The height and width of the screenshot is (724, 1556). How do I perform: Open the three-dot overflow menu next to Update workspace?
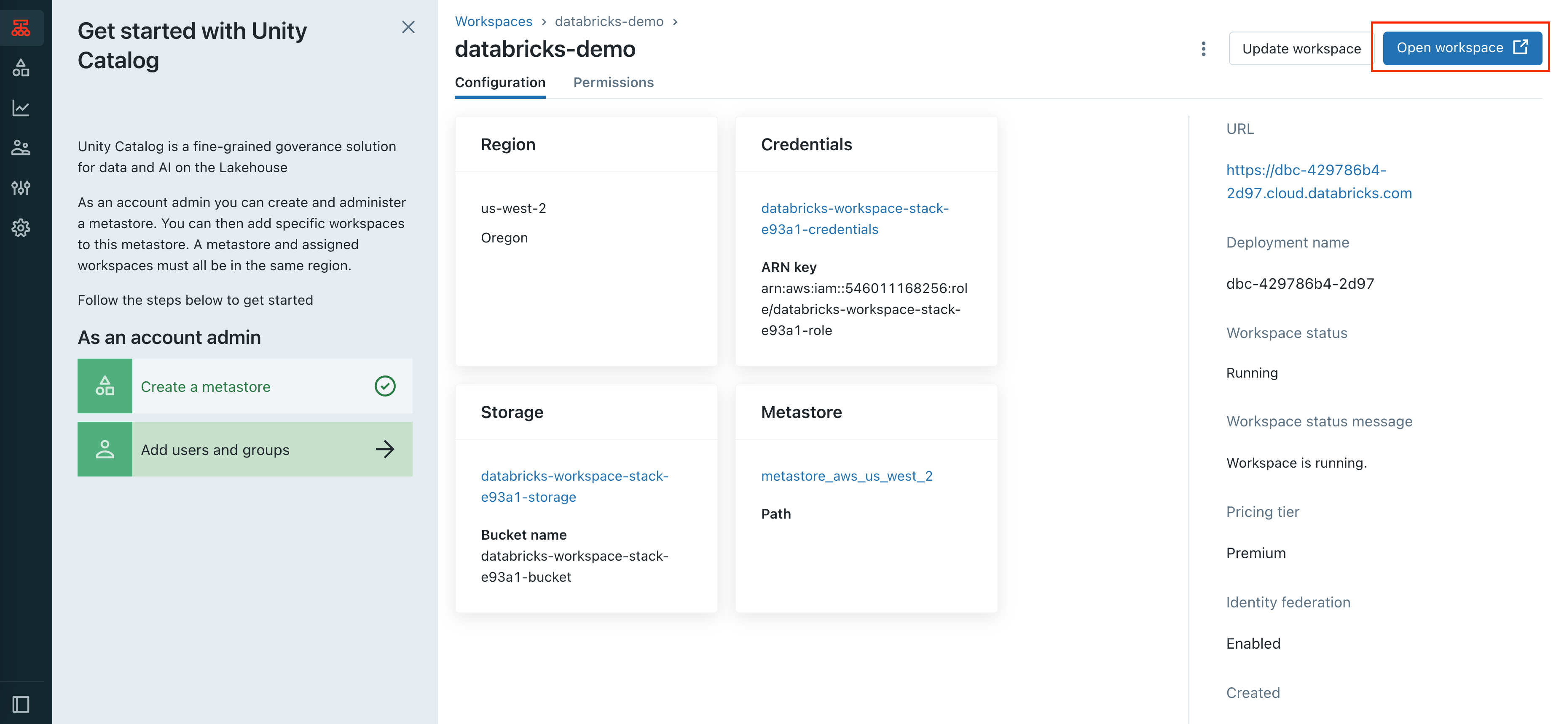[1203, 48]
